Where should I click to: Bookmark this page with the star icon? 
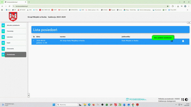coord(168,6)
